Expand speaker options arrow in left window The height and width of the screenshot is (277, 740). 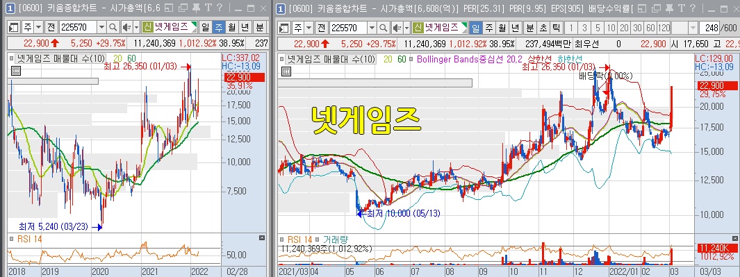coord(136,27)
